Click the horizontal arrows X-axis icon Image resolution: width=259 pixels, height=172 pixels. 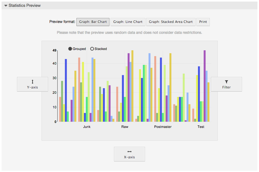[129, 152]
